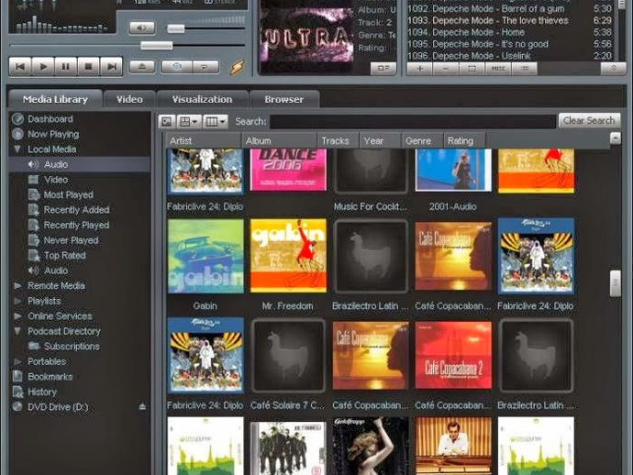
Task: Expand the Remote Media node
Action: click(x=17, y=285)
